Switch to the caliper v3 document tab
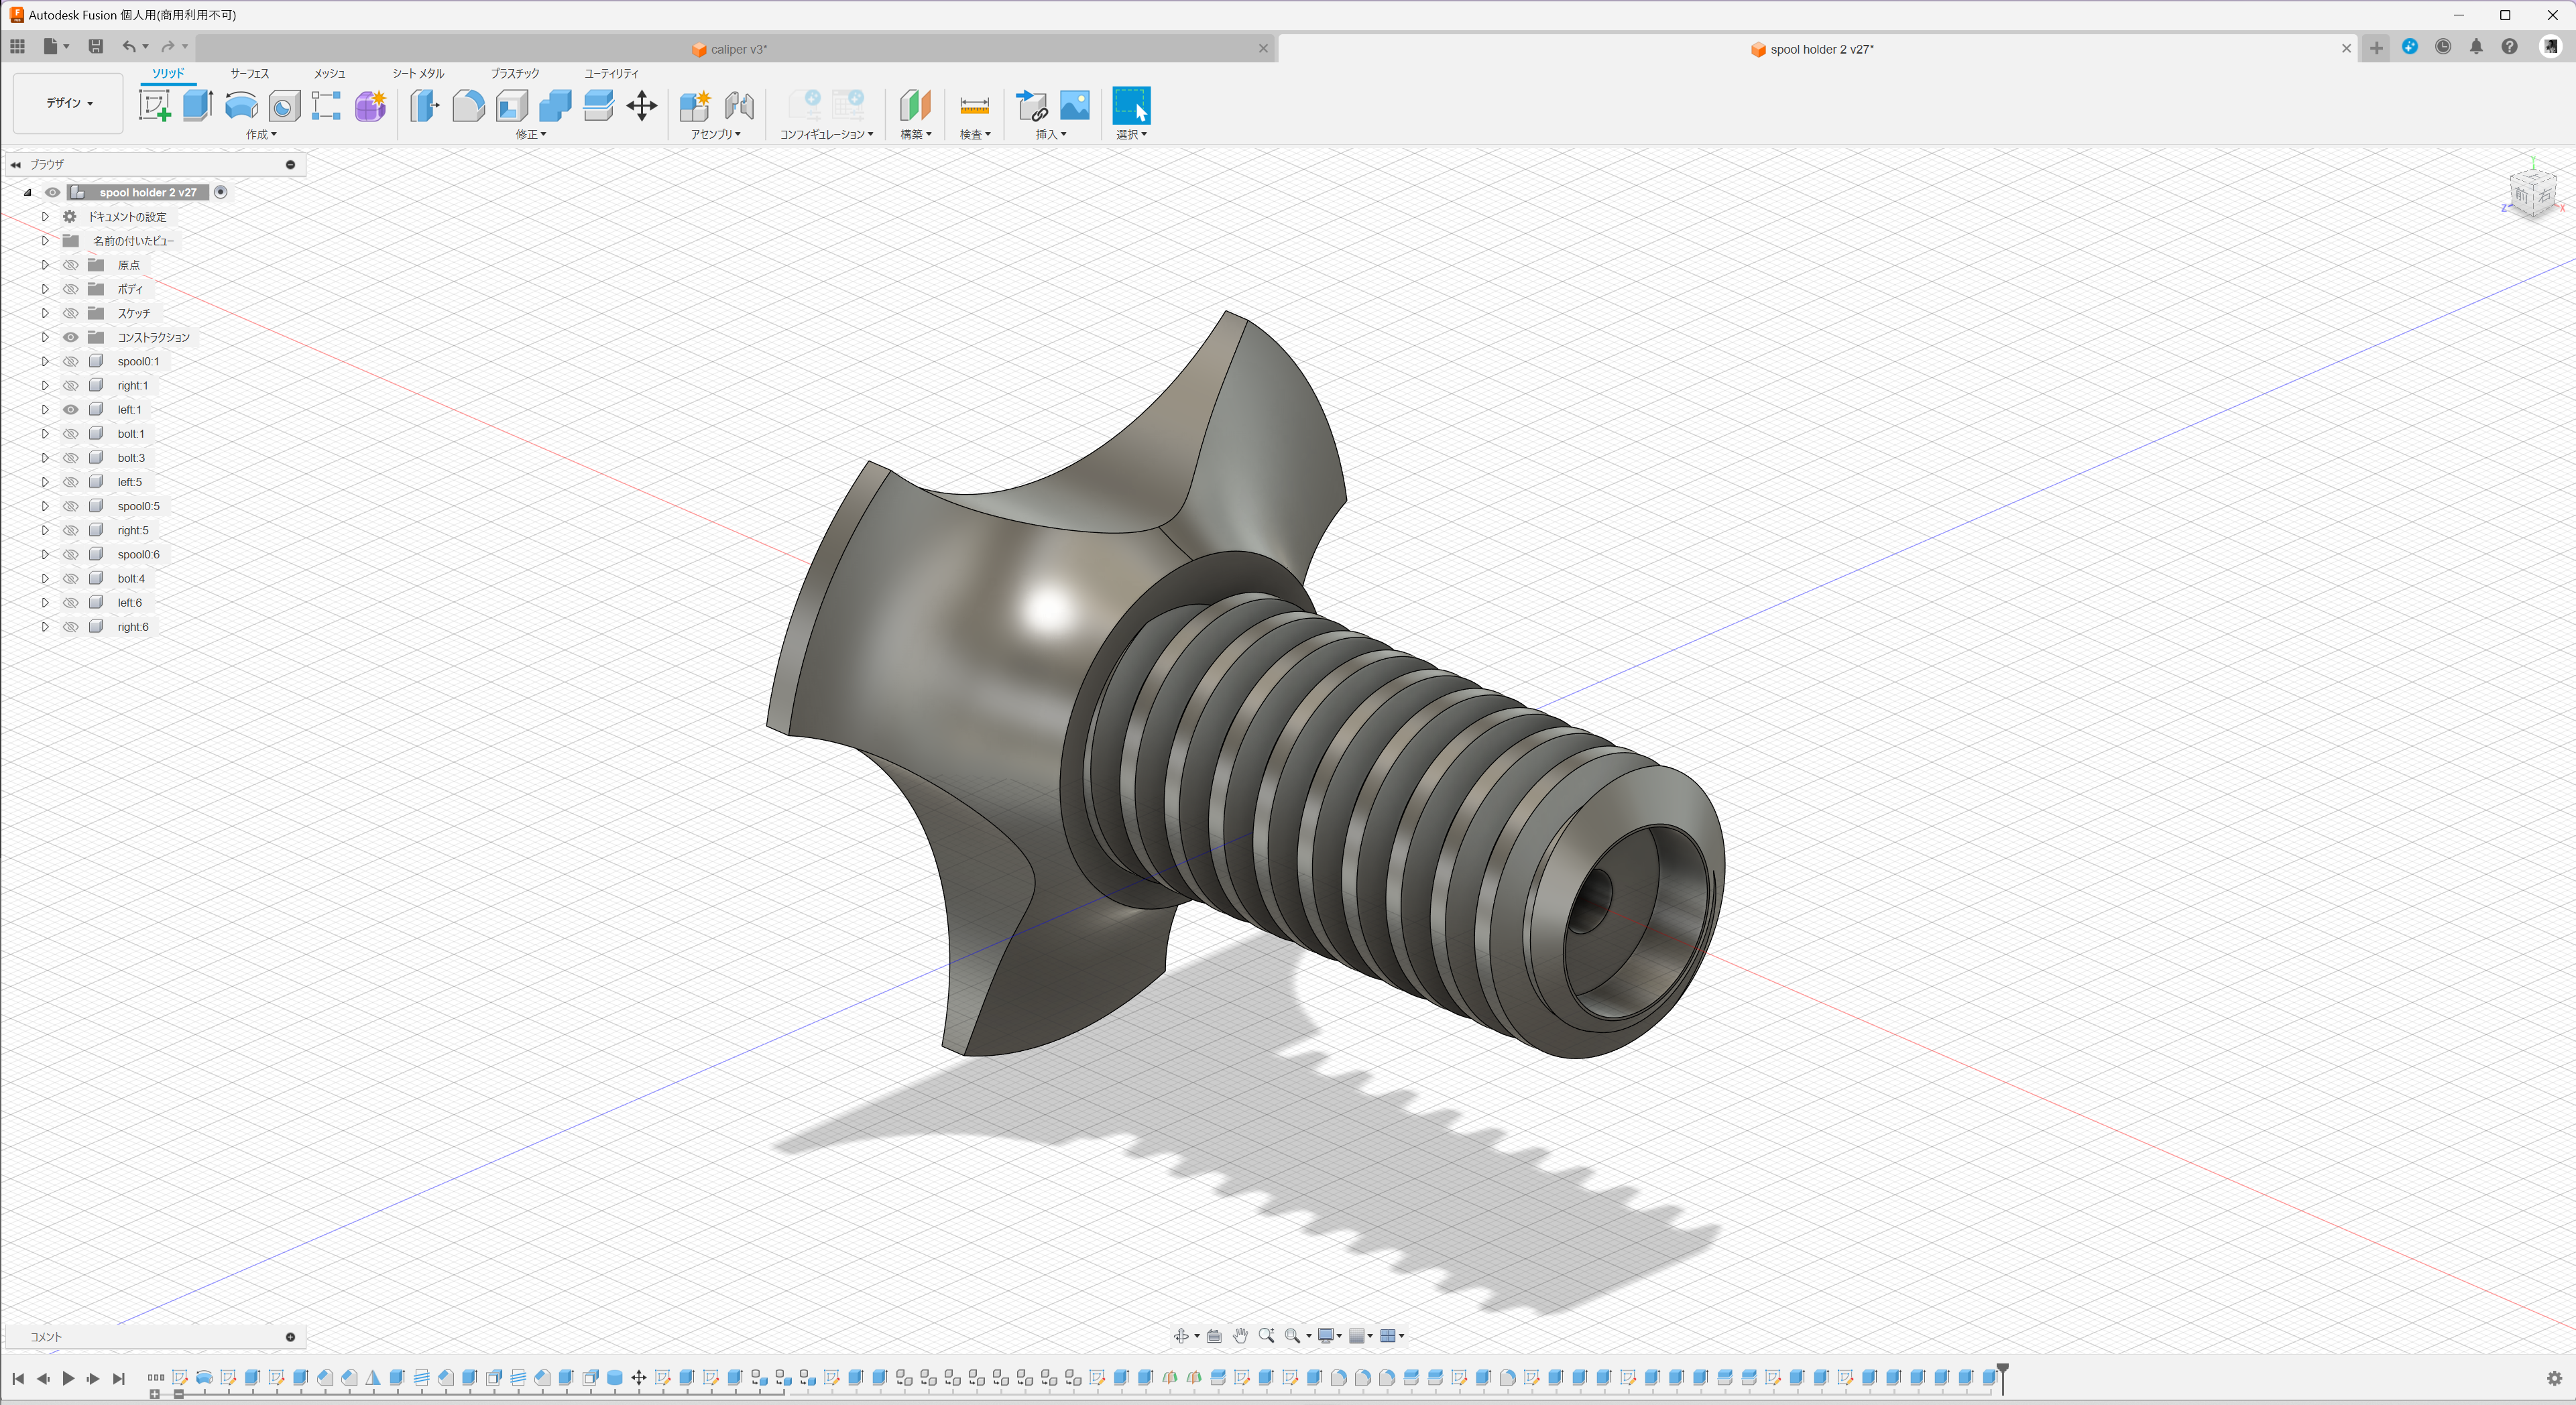Viewport: 2576px width, 1405px height. pos(738,49)
